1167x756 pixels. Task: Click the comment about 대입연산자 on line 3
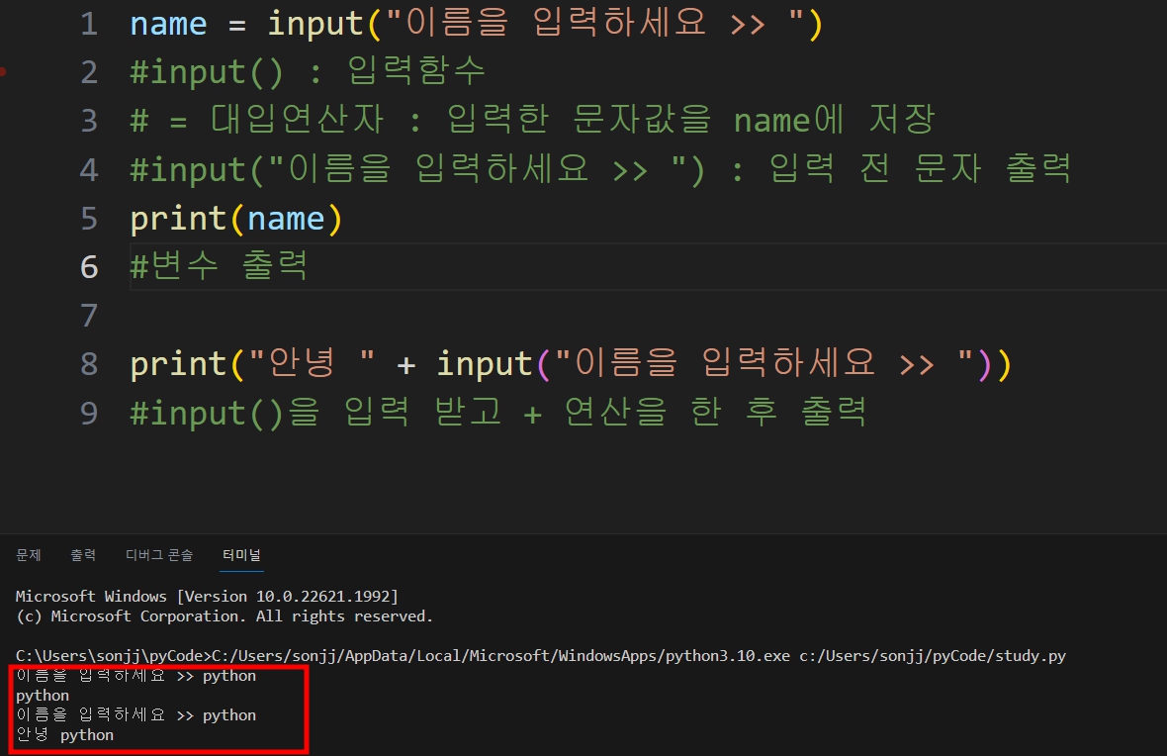coord(532,120)
